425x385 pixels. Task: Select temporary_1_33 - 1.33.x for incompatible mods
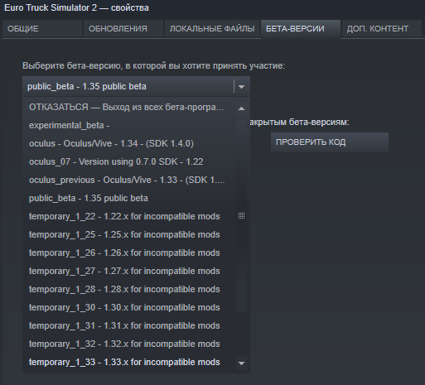point(129,362)
